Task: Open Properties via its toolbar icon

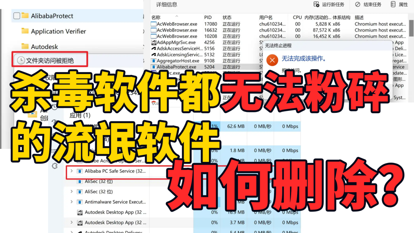Action: coord(393,4)
